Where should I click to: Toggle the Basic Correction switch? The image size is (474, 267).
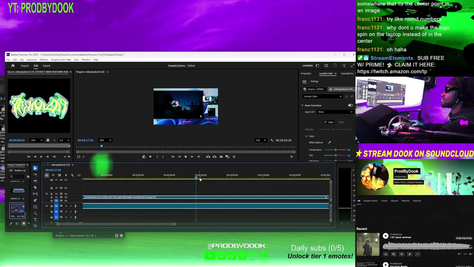click(x=350, y=105)
